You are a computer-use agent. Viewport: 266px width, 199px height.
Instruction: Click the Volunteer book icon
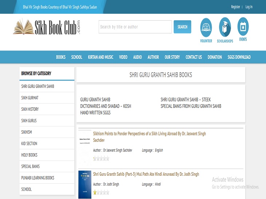point(206,28)
